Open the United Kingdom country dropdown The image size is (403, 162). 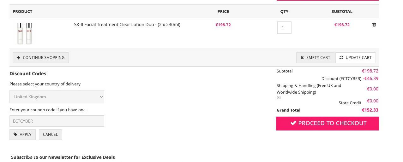[x=57, y=97]
